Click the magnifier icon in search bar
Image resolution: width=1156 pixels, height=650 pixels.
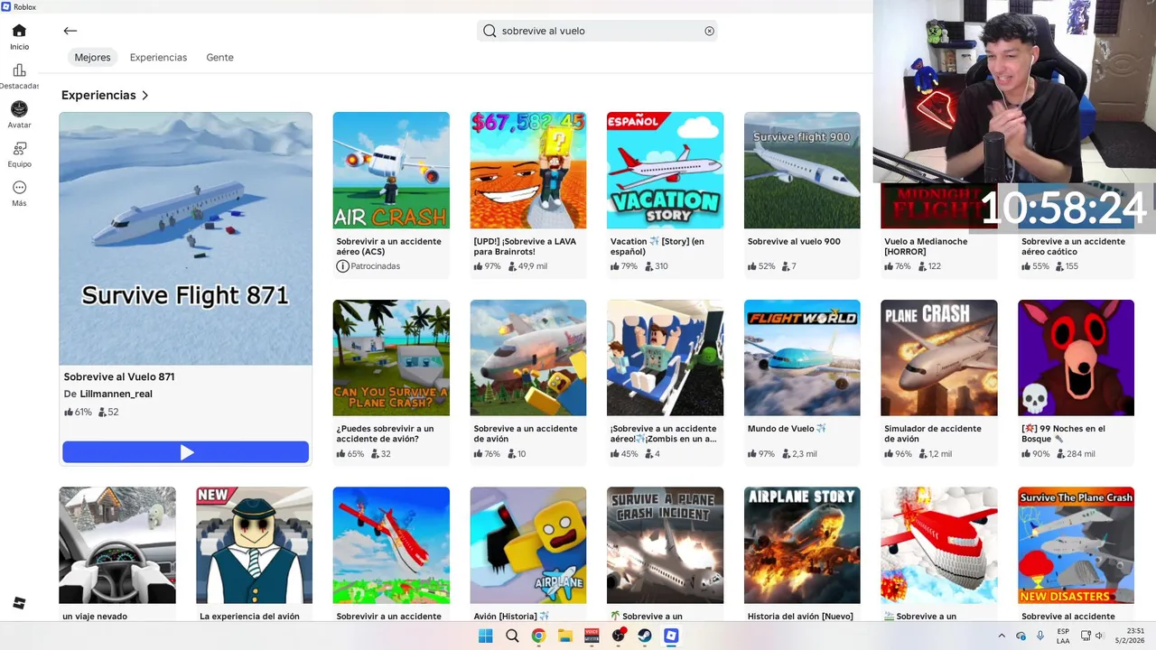point(489,31)
